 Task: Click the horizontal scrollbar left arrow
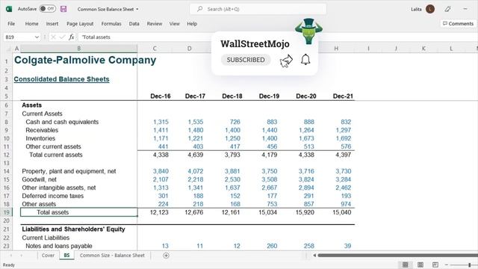click(314, 256)
